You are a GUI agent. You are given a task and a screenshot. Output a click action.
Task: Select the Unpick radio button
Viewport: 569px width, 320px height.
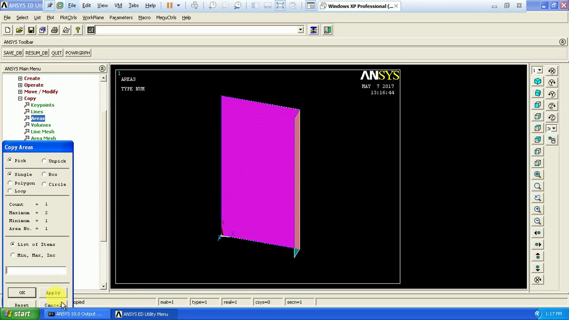(x=44, y=161)
